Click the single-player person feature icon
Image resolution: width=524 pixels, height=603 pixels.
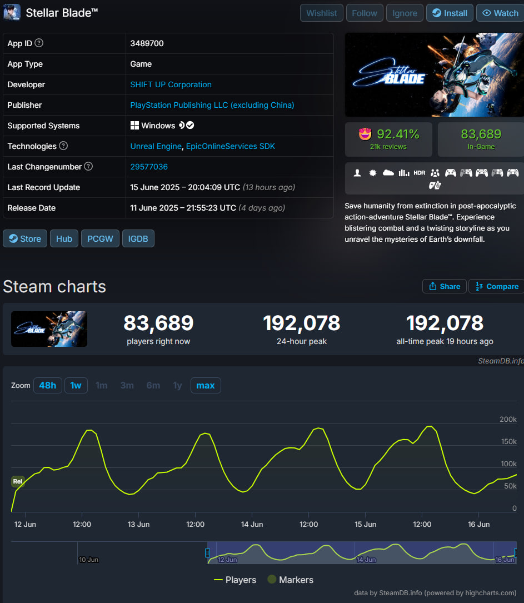point(357,173)
